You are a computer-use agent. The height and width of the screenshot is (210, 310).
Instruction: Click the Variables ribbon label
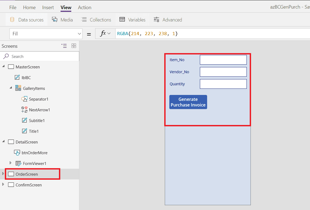coord(137,20)
